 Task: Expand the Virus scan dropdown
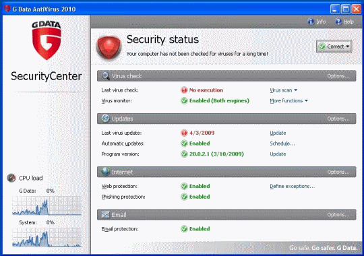point(283,90)
